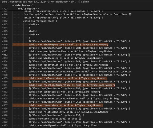
Task: Open the bin breadcrumb folder
Action: pos(72,2)
